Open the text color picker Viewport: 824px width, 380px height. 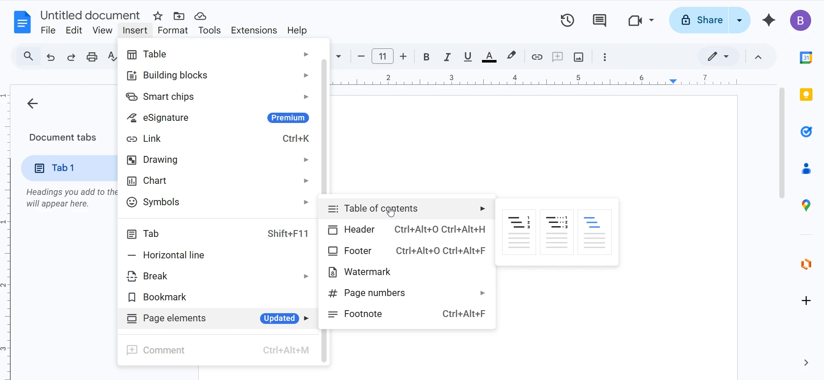[x=489, y=57]
